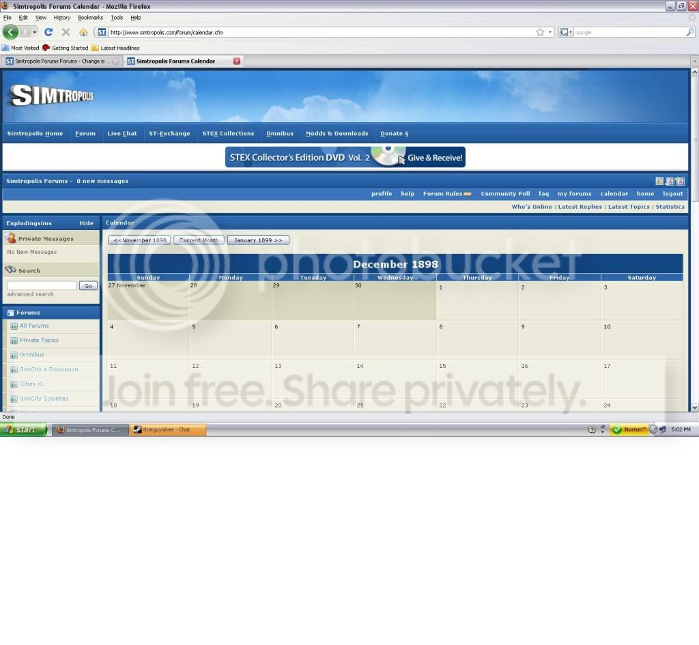Screen dimensions: 699x645
Task: Open Modds & Downloads nav link
Action: pyautogui.click(x=337, y=133)
